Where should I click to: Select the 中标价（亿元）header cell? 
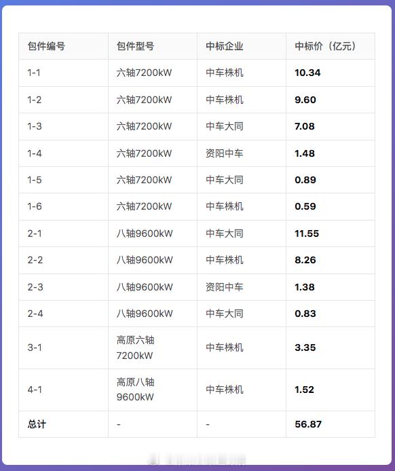[x=331, y=46]
